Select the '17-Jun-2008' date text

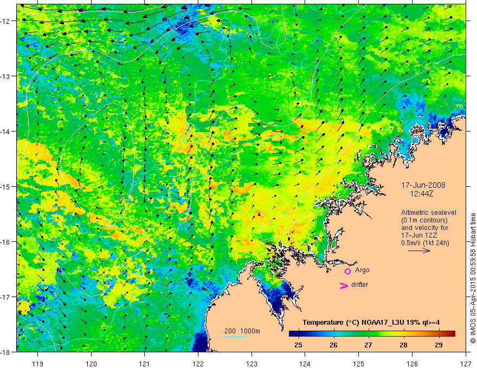(423, 185)
